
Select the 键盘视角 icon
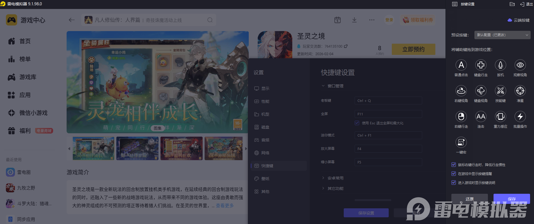point(481,91)
